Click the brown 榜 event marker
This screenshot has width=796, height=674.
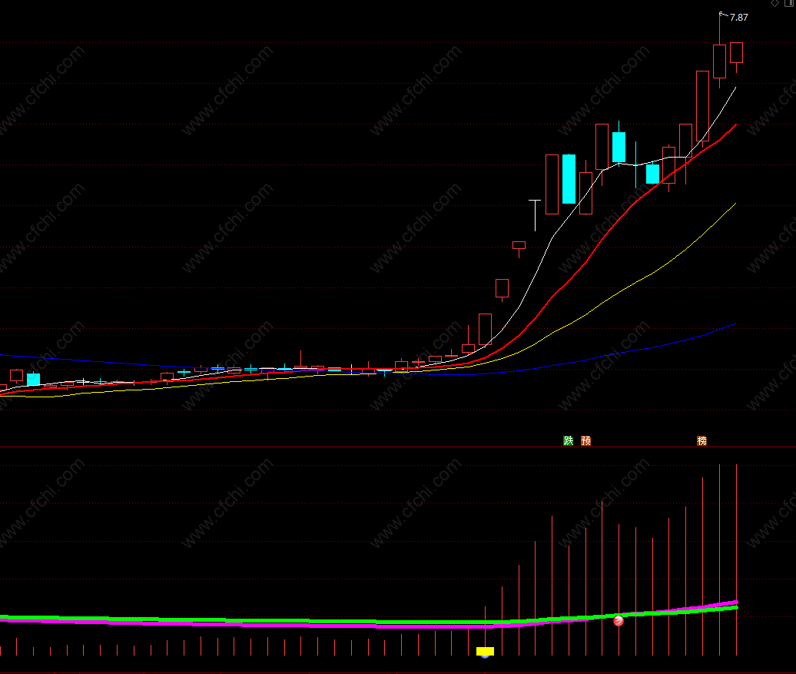coord(702,440)
